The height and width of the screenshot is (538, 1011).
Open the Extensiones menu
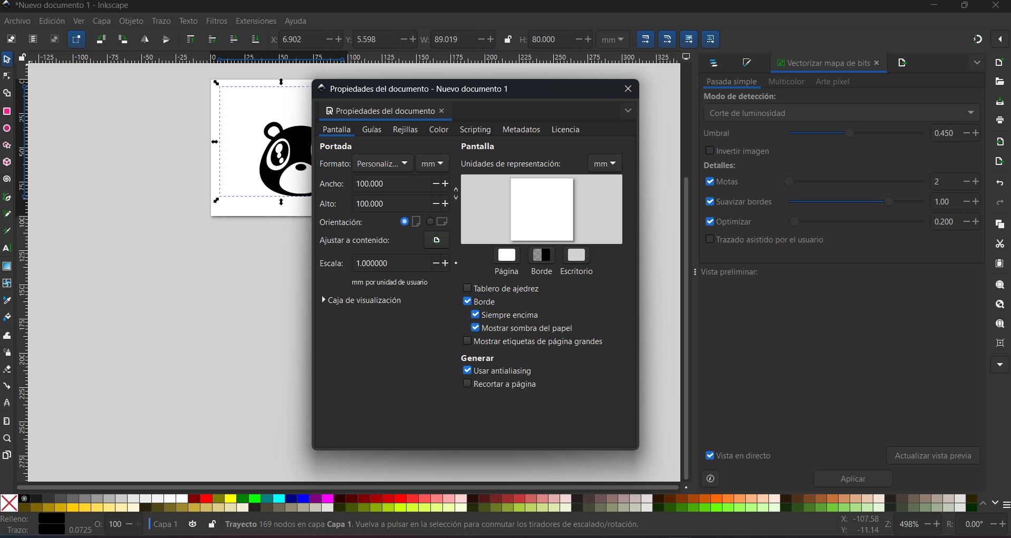tap(256, 21)
